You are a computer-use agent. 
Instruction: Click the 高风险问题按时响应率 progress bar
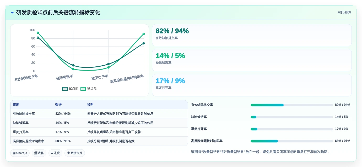point(292,141)
